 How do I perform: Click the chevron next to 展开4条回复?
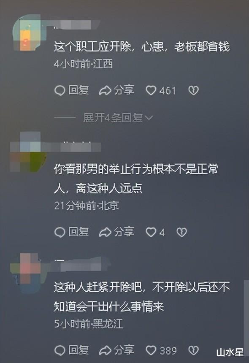(149, 118)
